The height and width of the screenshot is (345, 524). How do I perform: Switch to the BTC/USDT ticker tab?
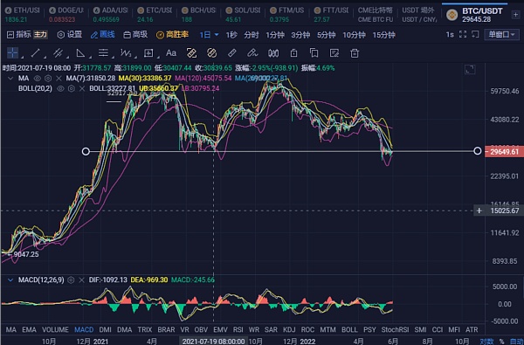pyautogui.click(x=475, y=15)
